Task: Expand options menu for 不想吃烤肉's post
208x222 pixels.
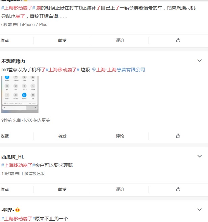Action: (x=199, y=60)
